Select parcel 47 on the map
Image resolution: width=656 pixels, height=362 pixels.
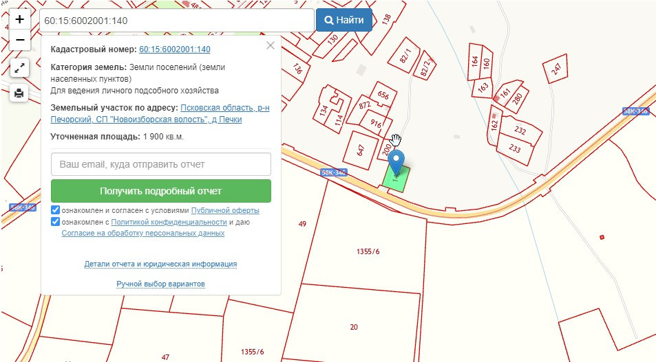point(165,357)
